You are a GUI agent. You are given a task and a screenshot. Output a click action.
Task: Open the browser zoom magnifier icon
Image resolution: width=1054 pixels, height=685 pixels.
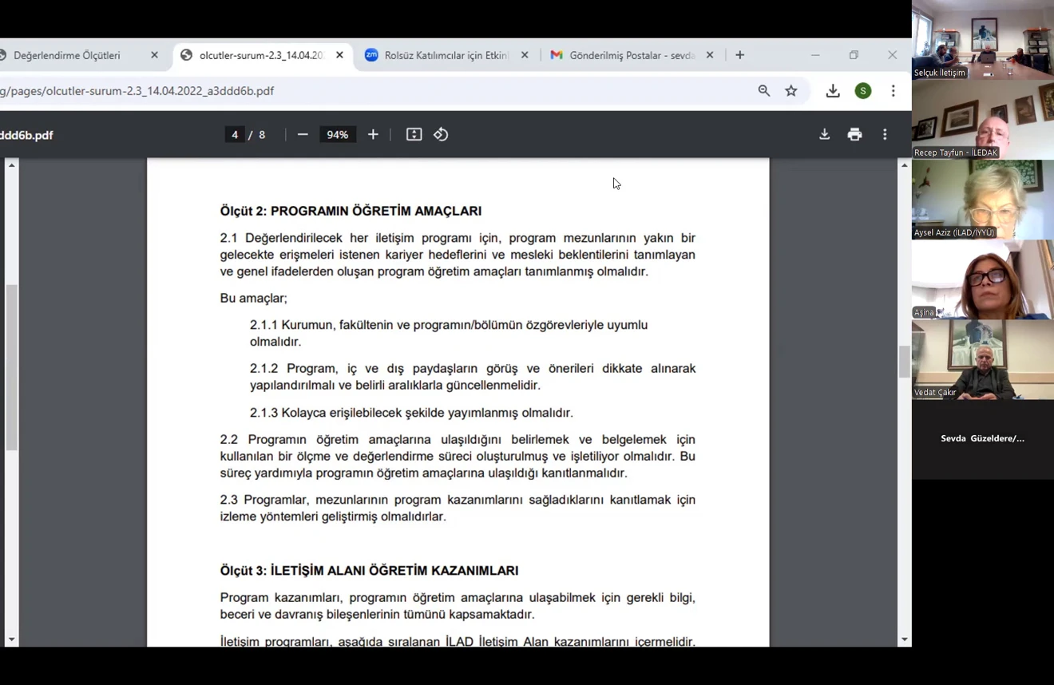coord(764,91)
